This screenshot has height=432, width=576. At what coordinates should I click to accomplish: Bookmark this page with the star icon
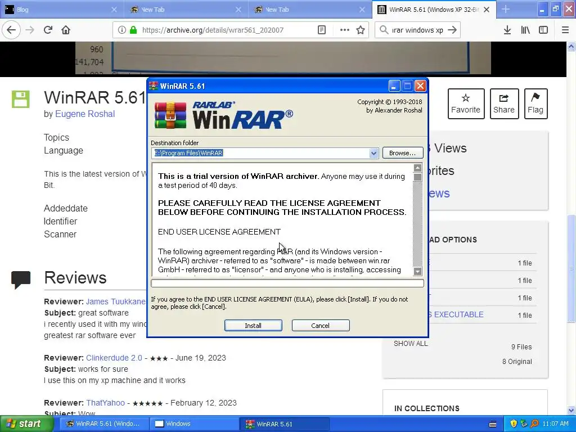tap(361, 30)
